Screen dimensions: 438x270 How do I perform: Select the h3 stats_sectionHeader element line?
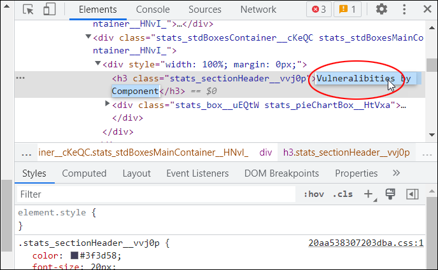point(220,84)
